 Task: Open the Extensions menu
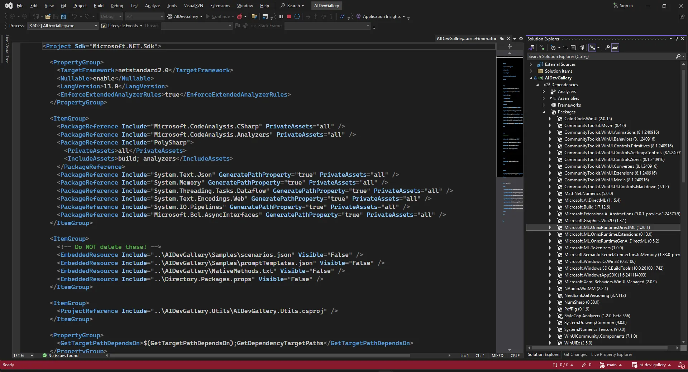coord(220,6)
